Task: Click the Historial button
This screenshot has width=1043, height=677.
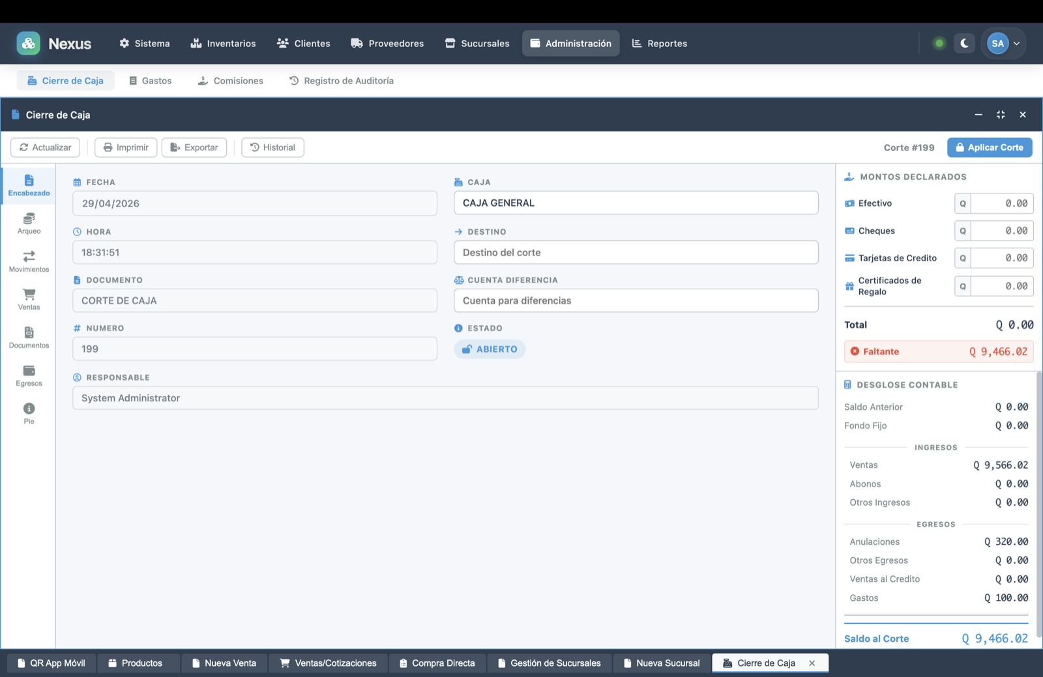Action: [272, 147]
